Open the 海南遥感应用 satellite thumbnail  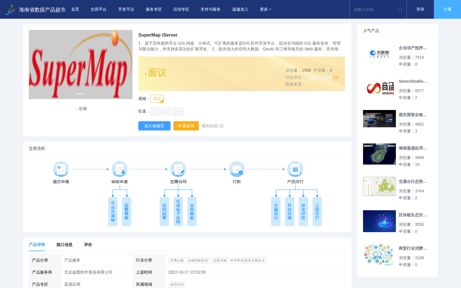click(379, 154)
